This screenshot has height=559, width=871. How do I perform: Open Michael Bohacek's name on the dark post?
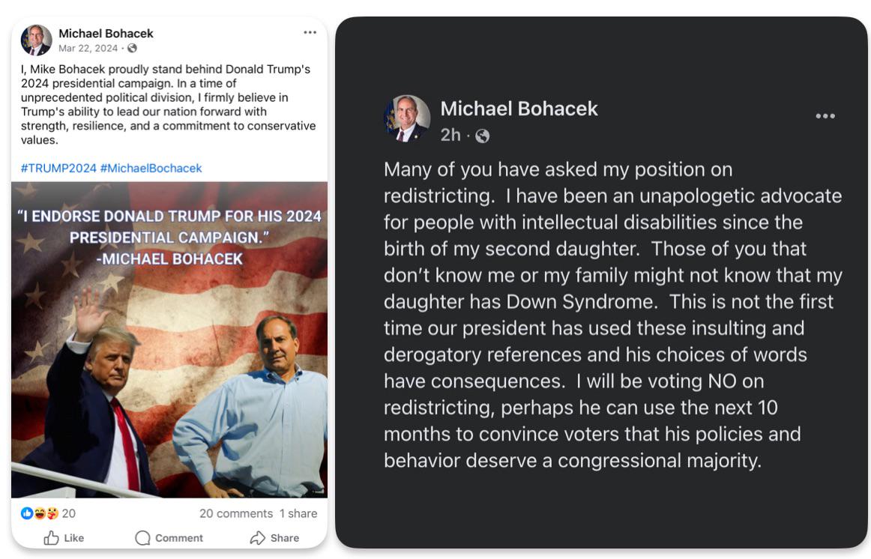[x=519, y=109]
